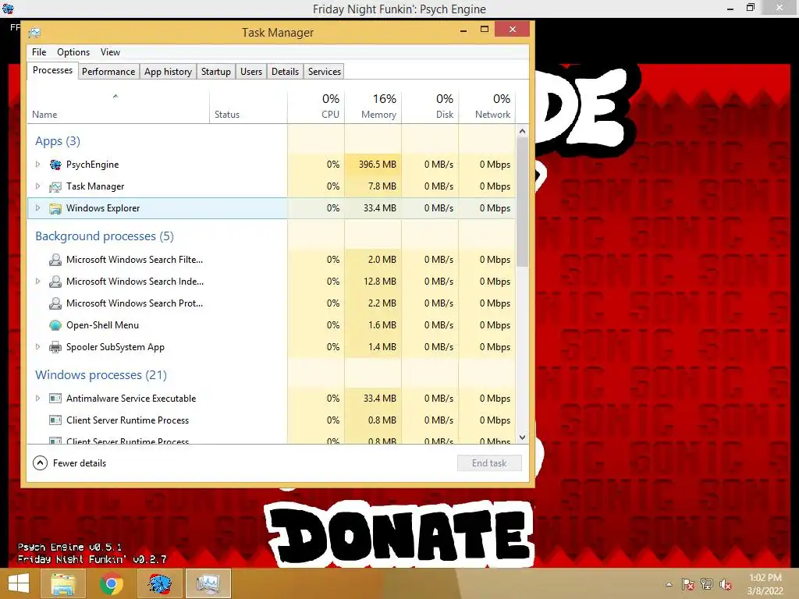Click the Psych Engine window title icon
The width and height of the screenshot is (799, 599).
click(8, 8)
